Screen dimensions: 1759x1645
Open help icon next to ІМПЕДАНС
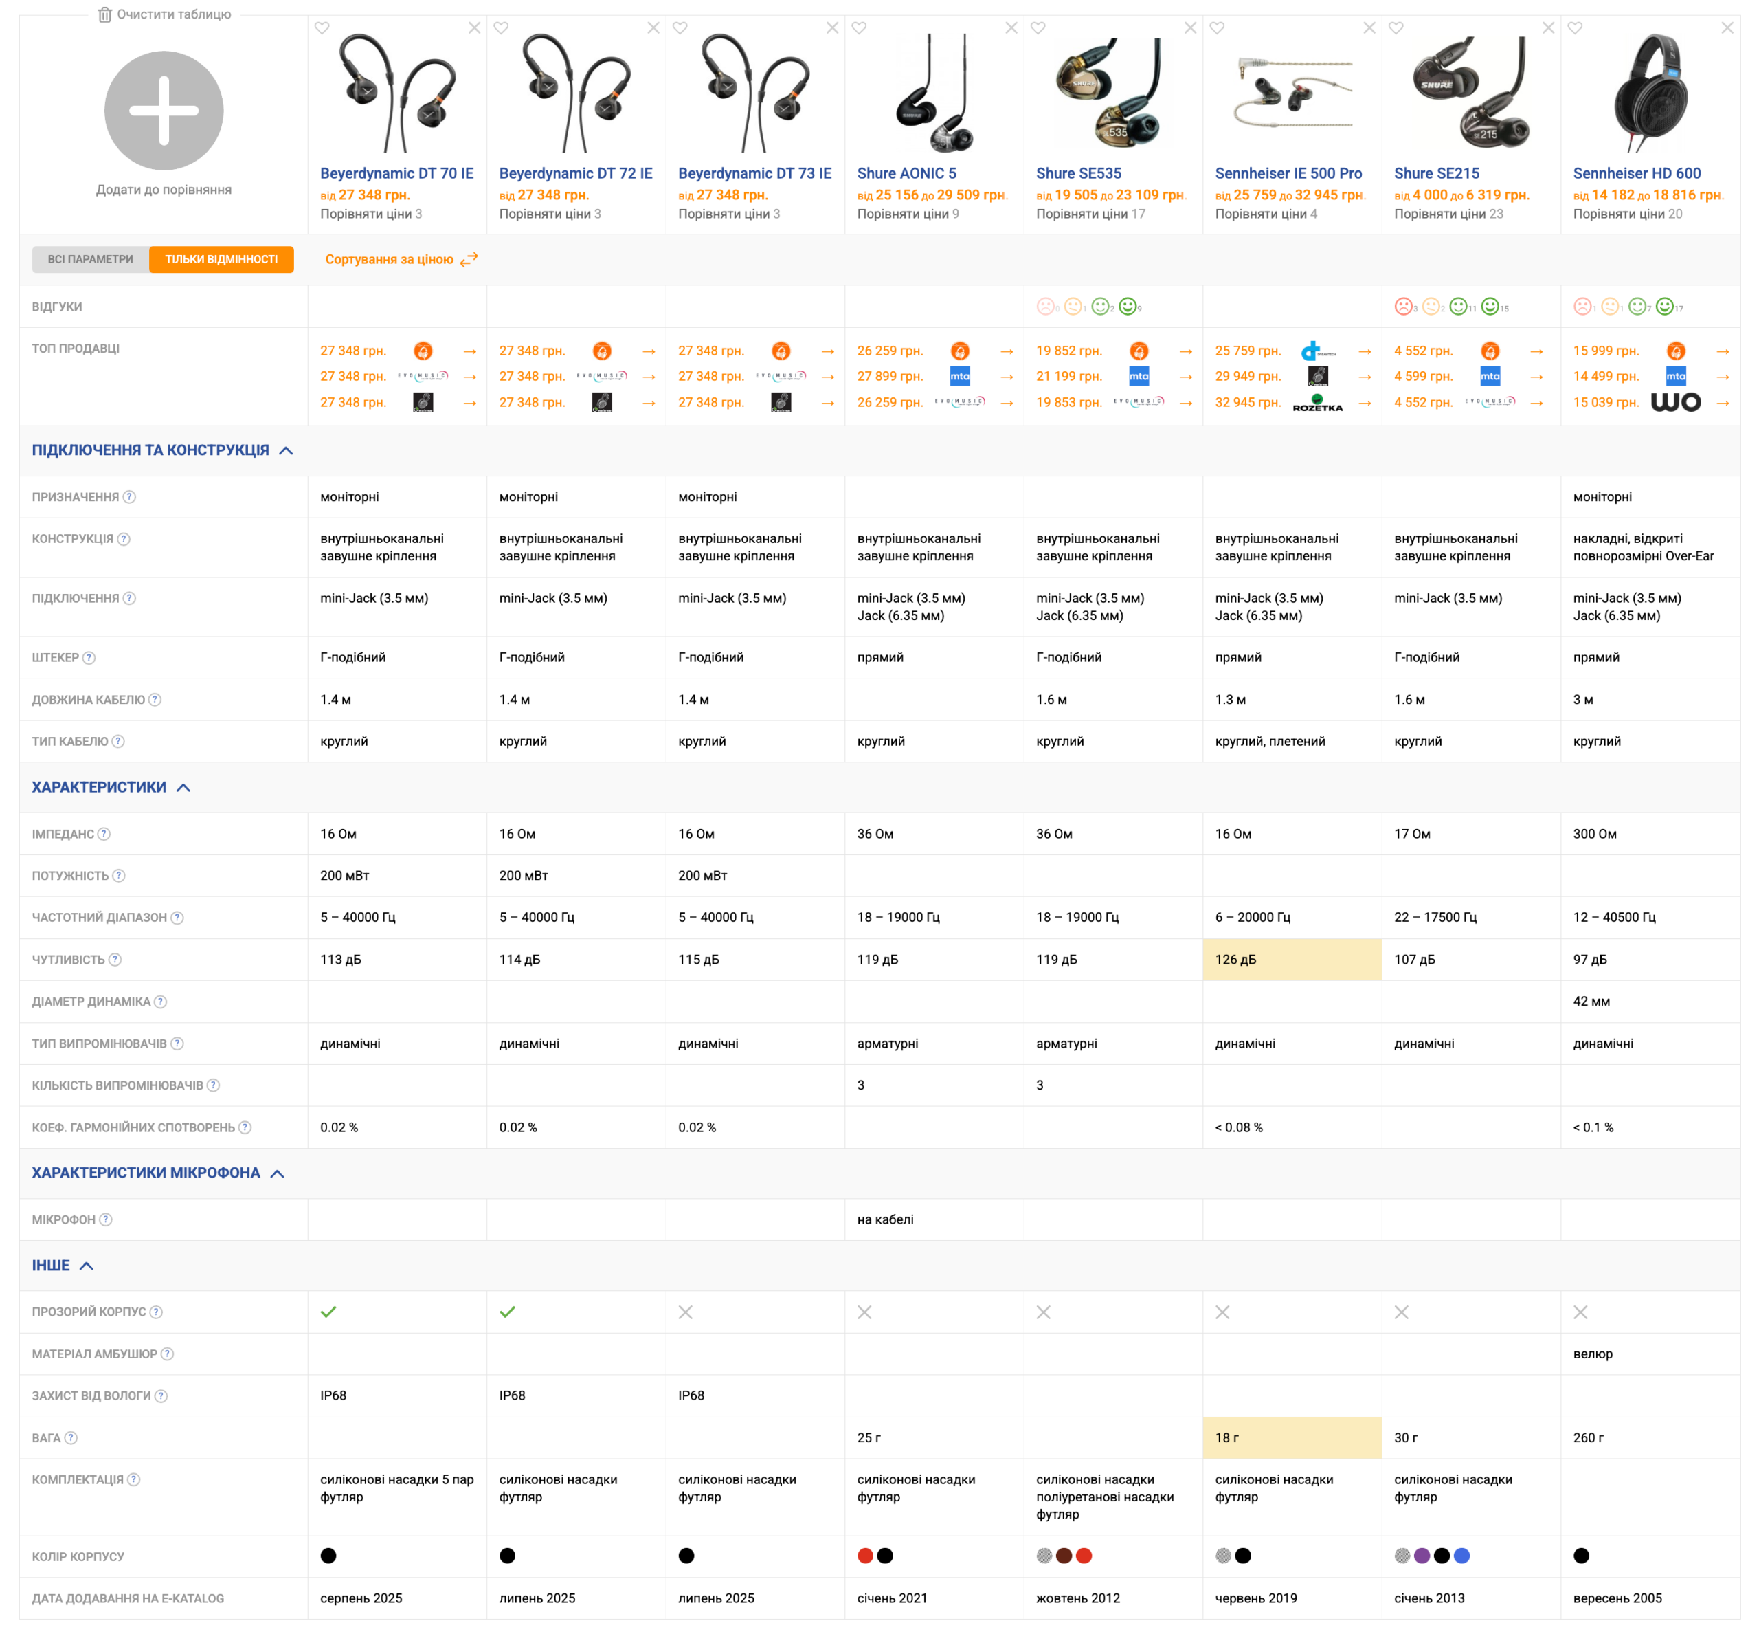click(104, 834)
